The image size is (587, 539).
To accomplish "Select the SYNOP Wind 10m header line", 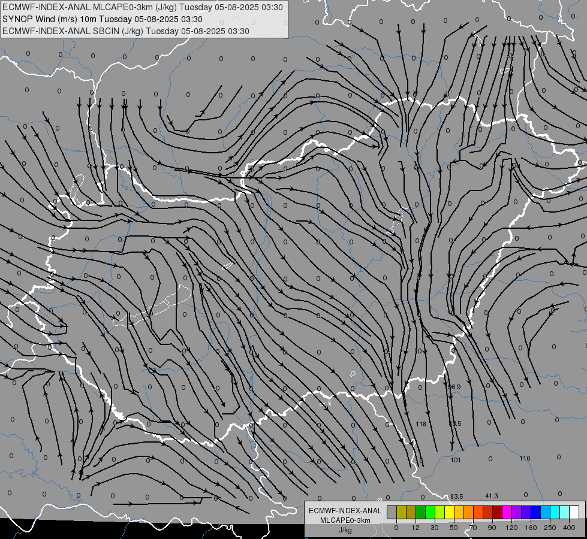I will pos(103,19).
